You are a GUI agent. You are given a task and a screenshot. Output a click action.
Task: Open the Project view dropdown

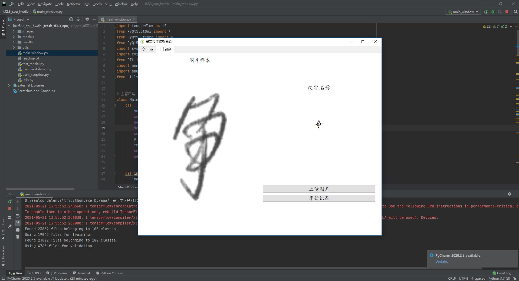(19, 19)
